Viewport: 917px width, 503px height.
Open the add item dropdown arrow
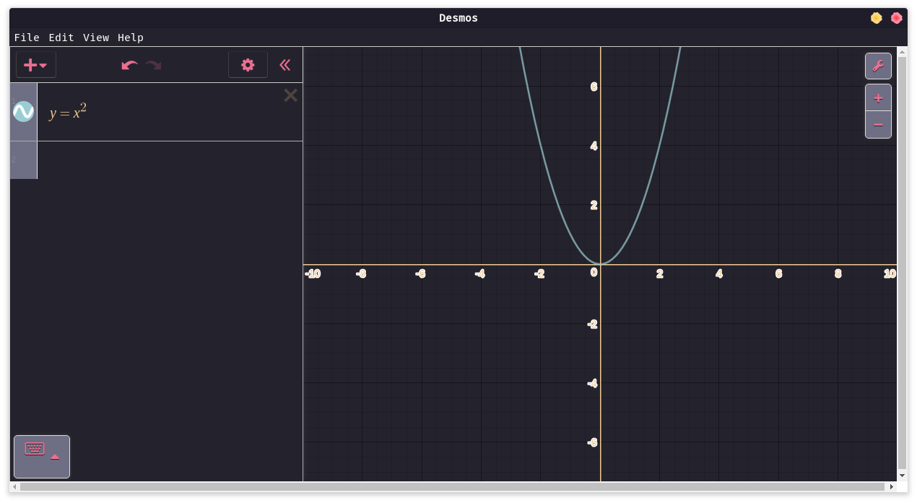(x=44, y=64)
